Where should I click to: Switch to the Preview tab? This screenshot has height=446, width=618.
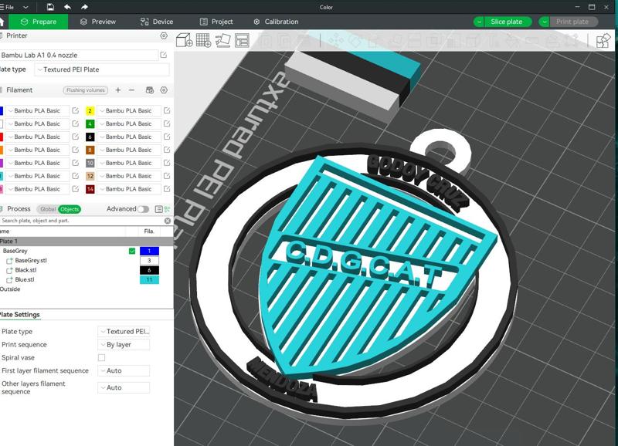point(98,22)
